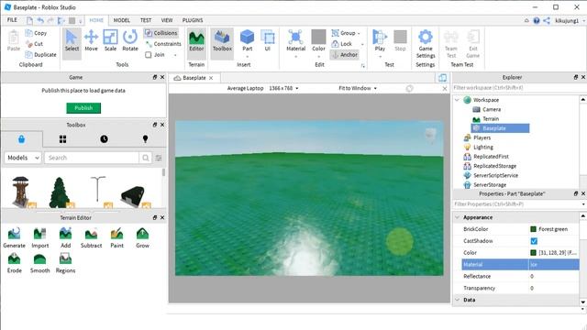
Task: Toggle the Collisions option
Action: pyautogui.click(x=161, y=33)
